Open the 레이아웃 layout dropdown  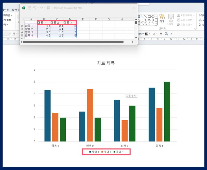coord(7,15)
